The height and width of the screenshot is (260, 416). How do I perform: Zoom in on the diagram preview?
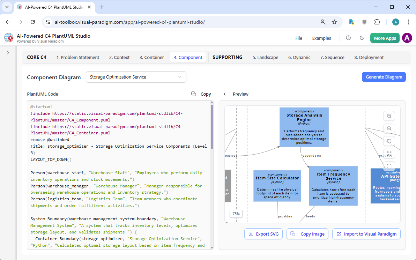[x=389, y=116]
